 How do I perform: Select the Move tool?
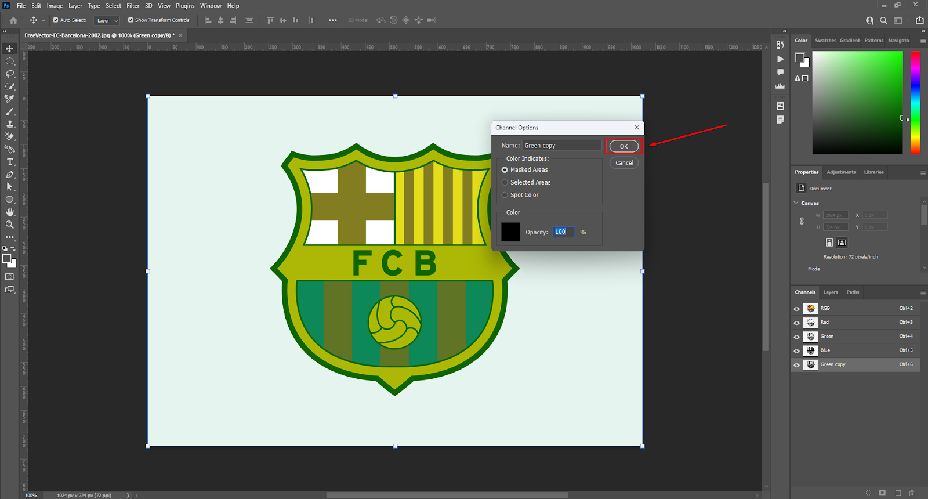[x=9, y=48]
